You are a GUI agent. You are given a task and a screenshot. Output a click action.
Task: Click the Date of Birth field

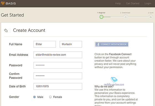(x=58, y=86)
